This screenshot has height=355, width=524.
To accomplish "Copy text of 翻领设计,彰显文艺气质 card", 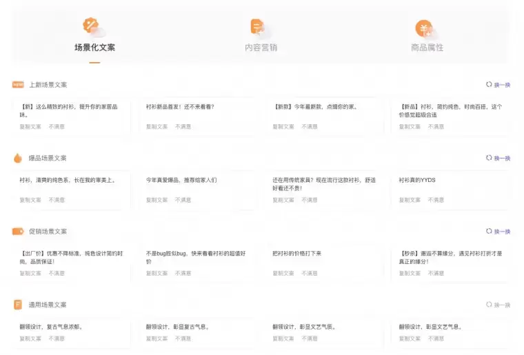I will 283,338.
